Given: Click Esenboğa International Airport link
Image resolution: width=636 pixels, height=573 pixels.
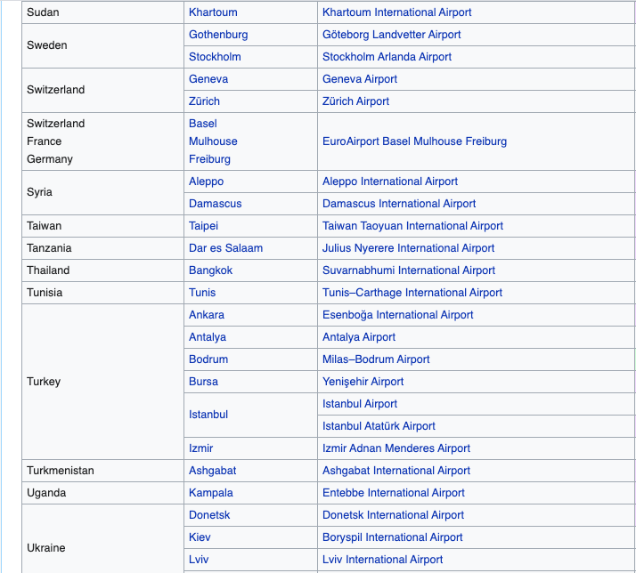Looking at the screenshot, I should pyautogui.click(x=397, y=315).
